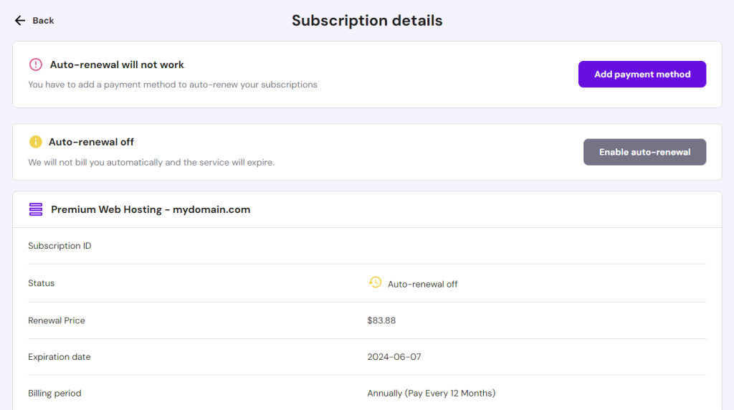Image resolution: width=734 pixels, height=410 pixels.
Task: Click the Annually billing period value
Action: [x=431, y=393]
